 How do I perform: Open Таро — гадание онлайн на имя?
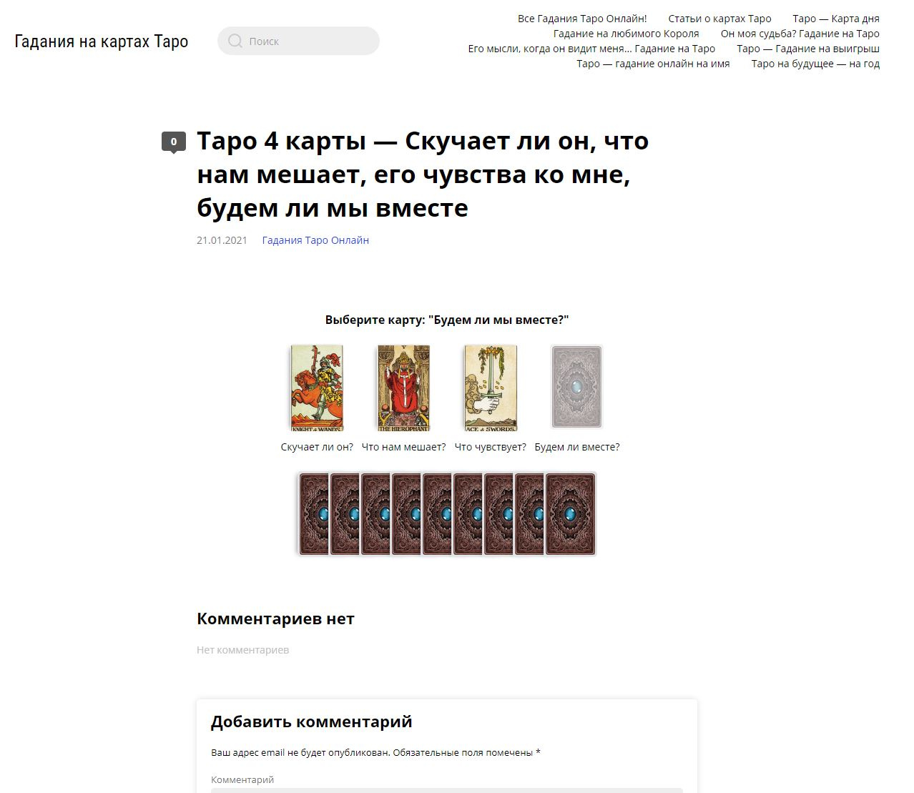(x=653, y=64)
